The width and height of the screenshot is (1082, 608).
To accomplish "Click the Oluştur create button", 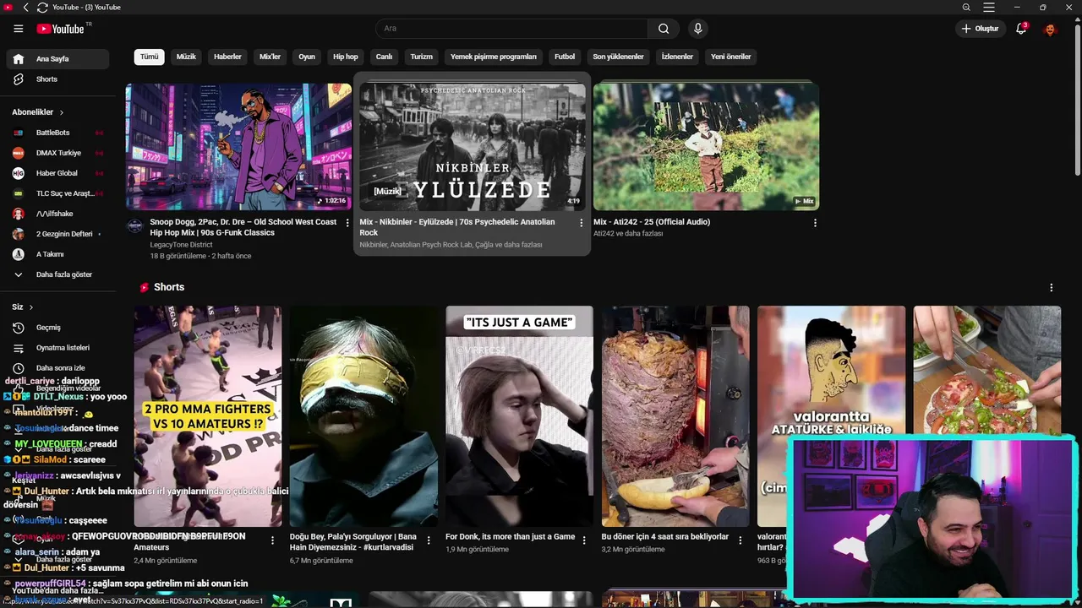I will tap(981, 29).
